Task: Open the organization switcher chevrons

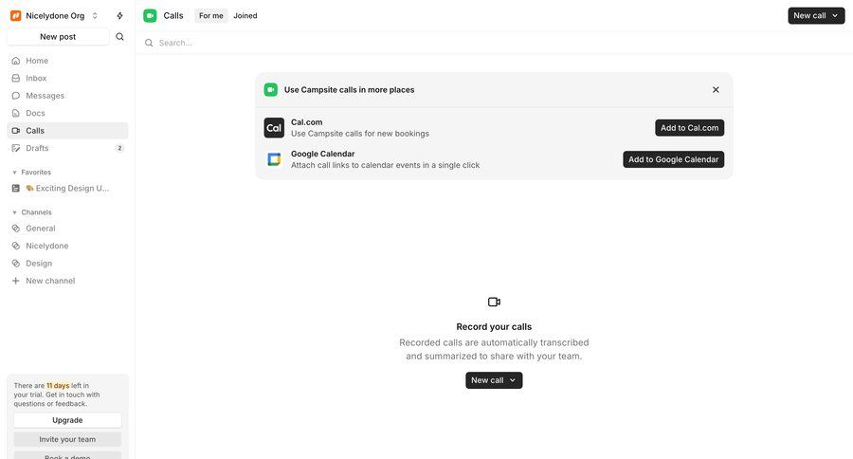Action: coord(95,16)
